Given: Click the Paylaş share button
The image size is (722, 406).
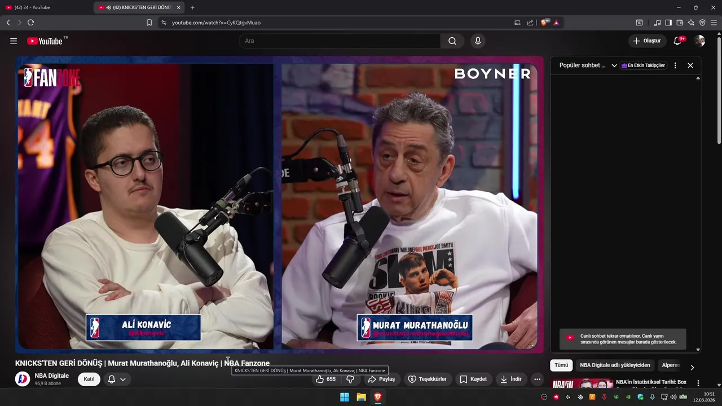Looking at the screenshot, I should click(381, 379).
